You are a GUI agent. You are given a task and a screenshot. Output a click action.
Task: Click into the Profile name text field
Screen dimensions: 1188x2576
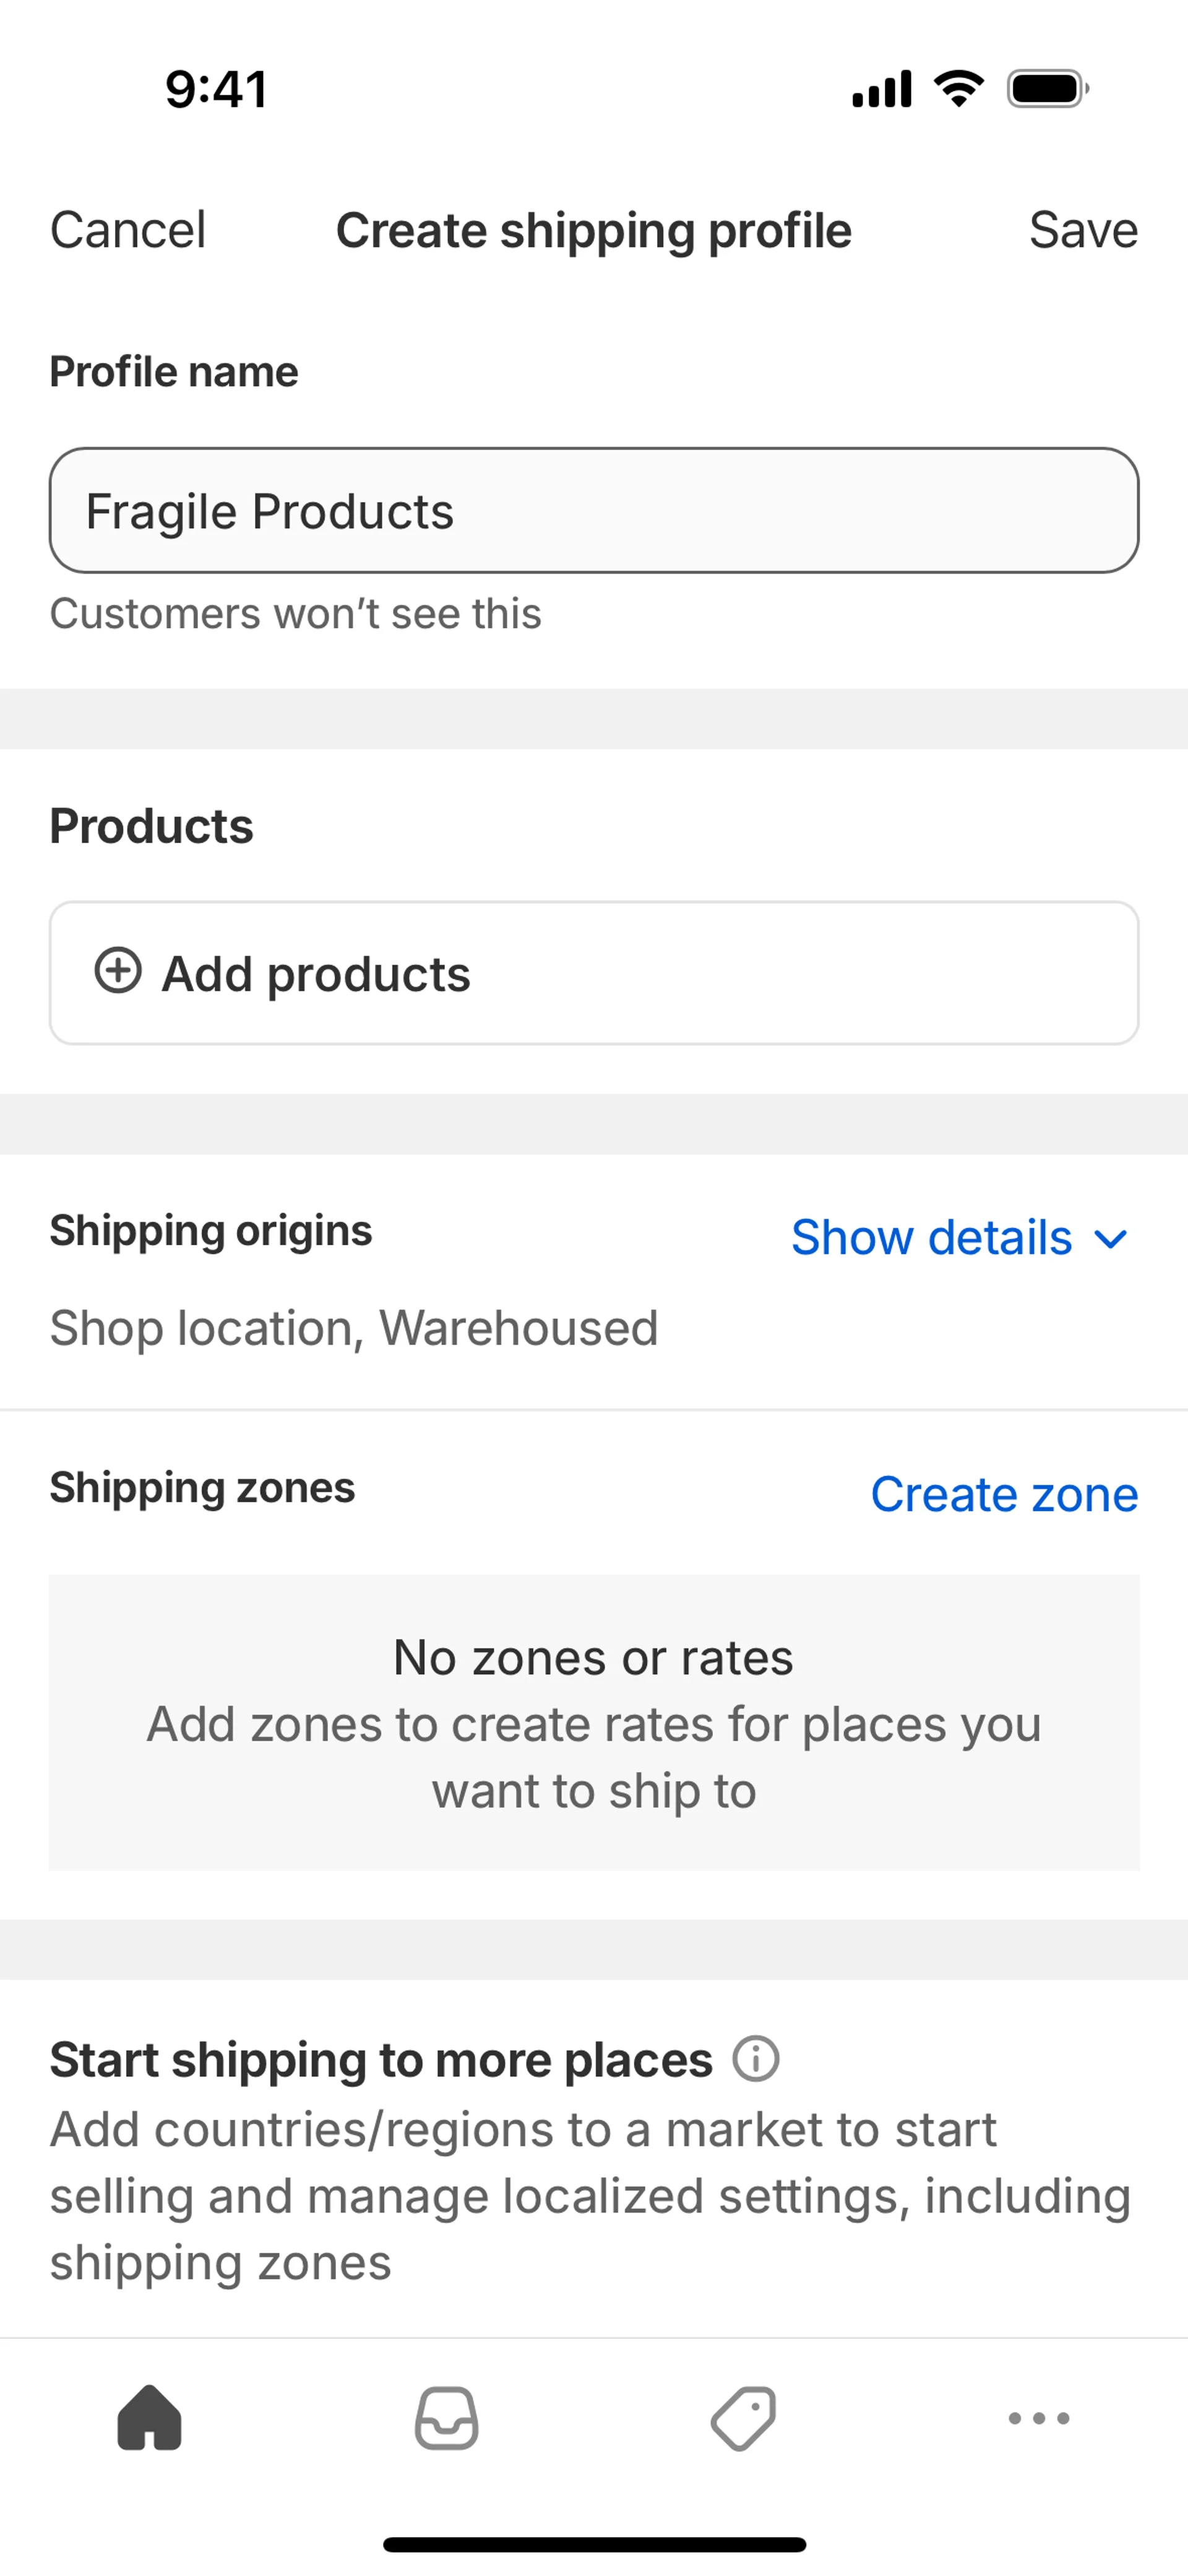(594, 510)
